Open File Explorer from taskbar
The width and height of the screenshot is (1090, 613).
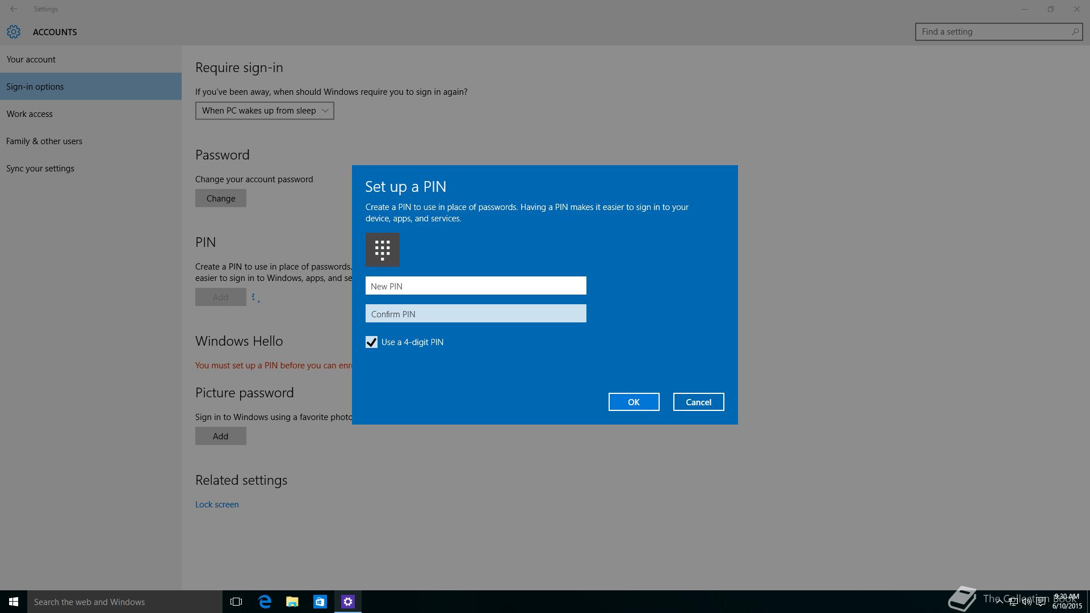click(x=292, y=602)
